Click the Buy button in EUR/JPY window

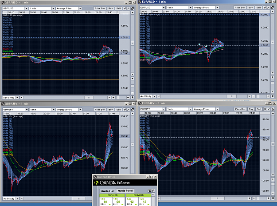coord(251,109)
